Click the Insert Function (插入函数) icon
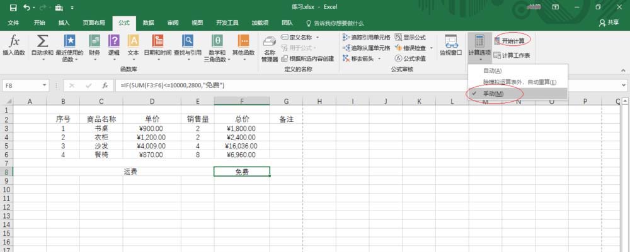The width and height of the screenshot is (630, 252). [14, 45]
